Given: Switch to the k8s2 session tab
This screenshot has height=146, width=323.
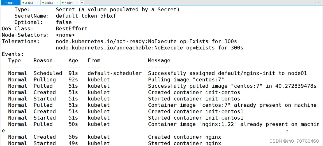Looking at the screenshot, I should (30, 3).
